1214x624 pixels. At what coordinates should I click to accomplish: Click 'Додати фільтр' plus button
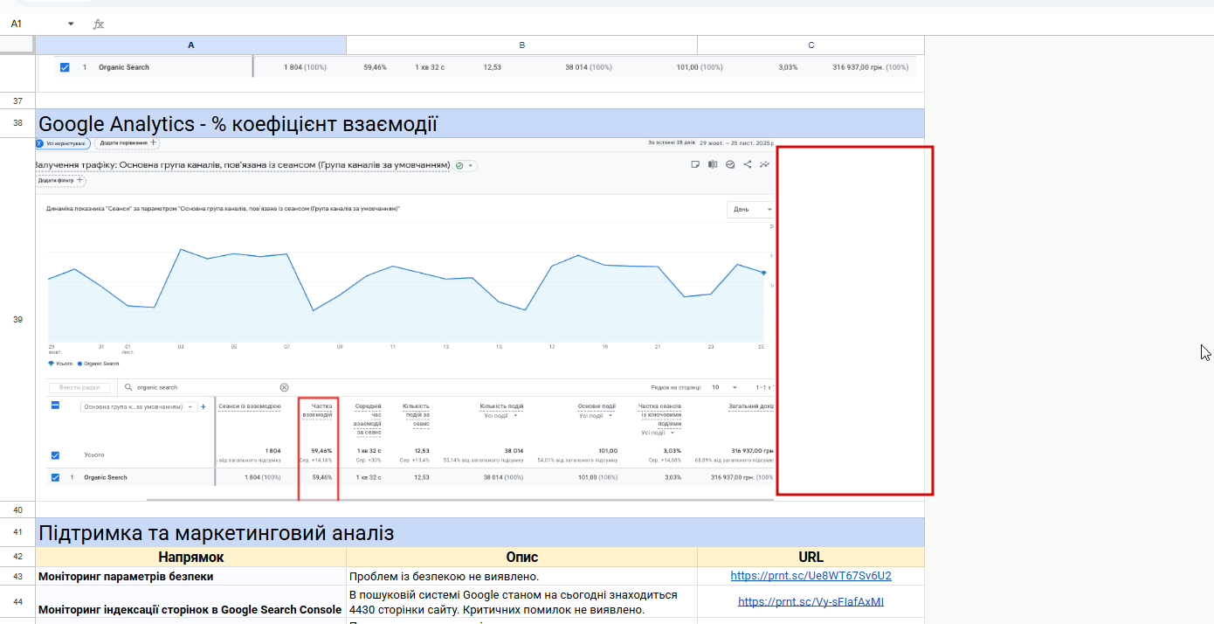click(x=61, y=180)
